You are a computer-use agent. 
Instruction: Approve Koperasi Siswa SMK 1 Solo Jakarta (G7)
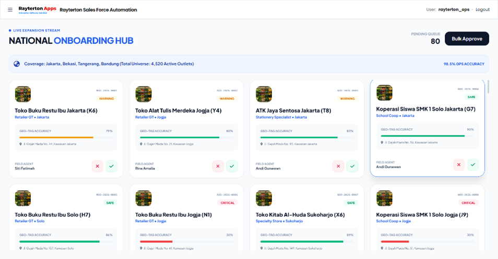(x=473, y=165)
